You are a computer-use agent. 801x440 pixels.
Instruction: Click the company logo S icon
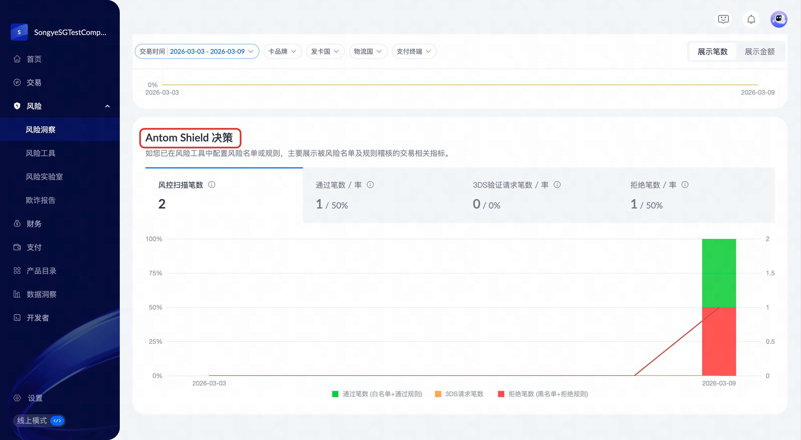[x=19, y=32]
